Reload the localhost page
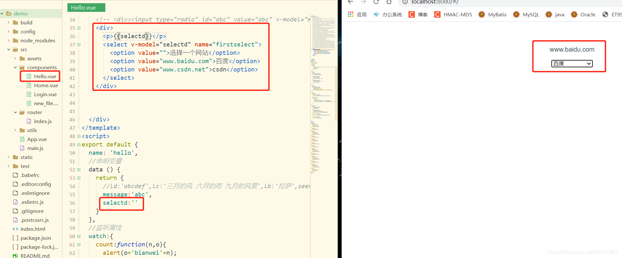 click(376, 2)
